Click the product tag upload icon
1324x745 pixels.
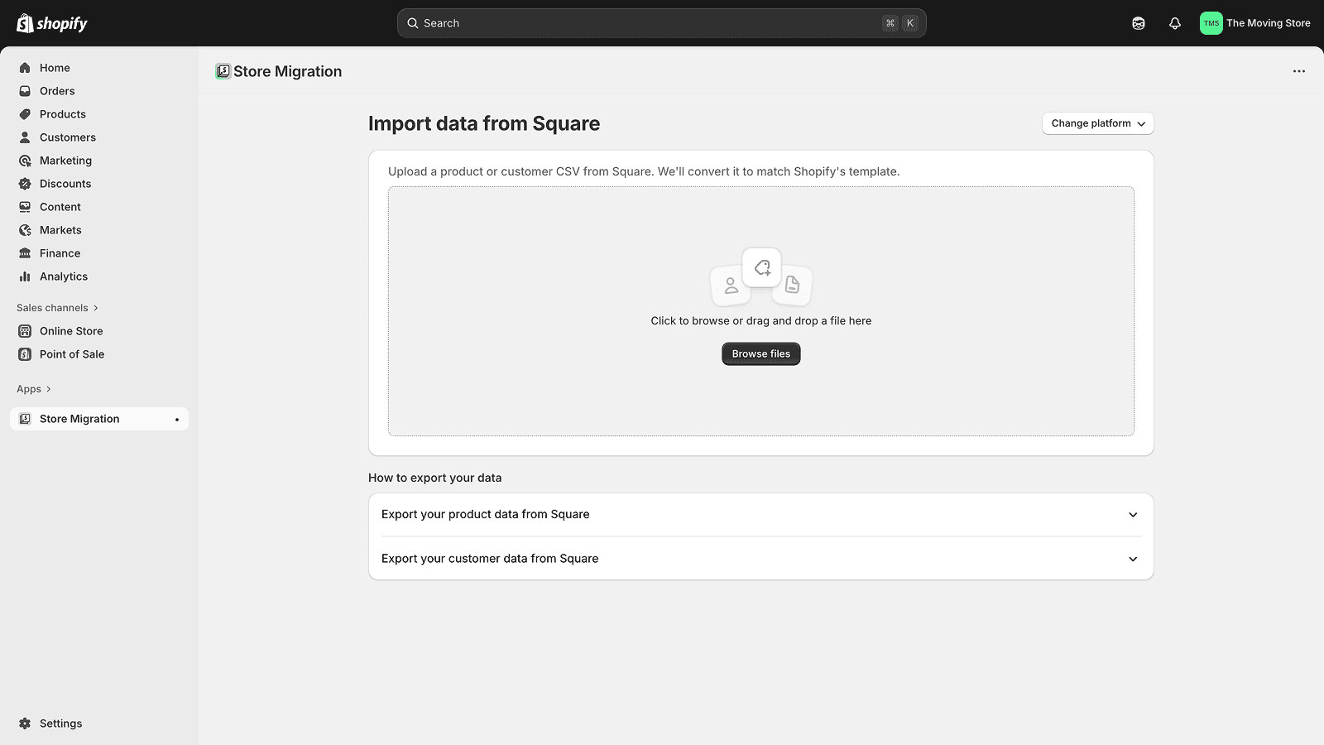click(762, 267)
